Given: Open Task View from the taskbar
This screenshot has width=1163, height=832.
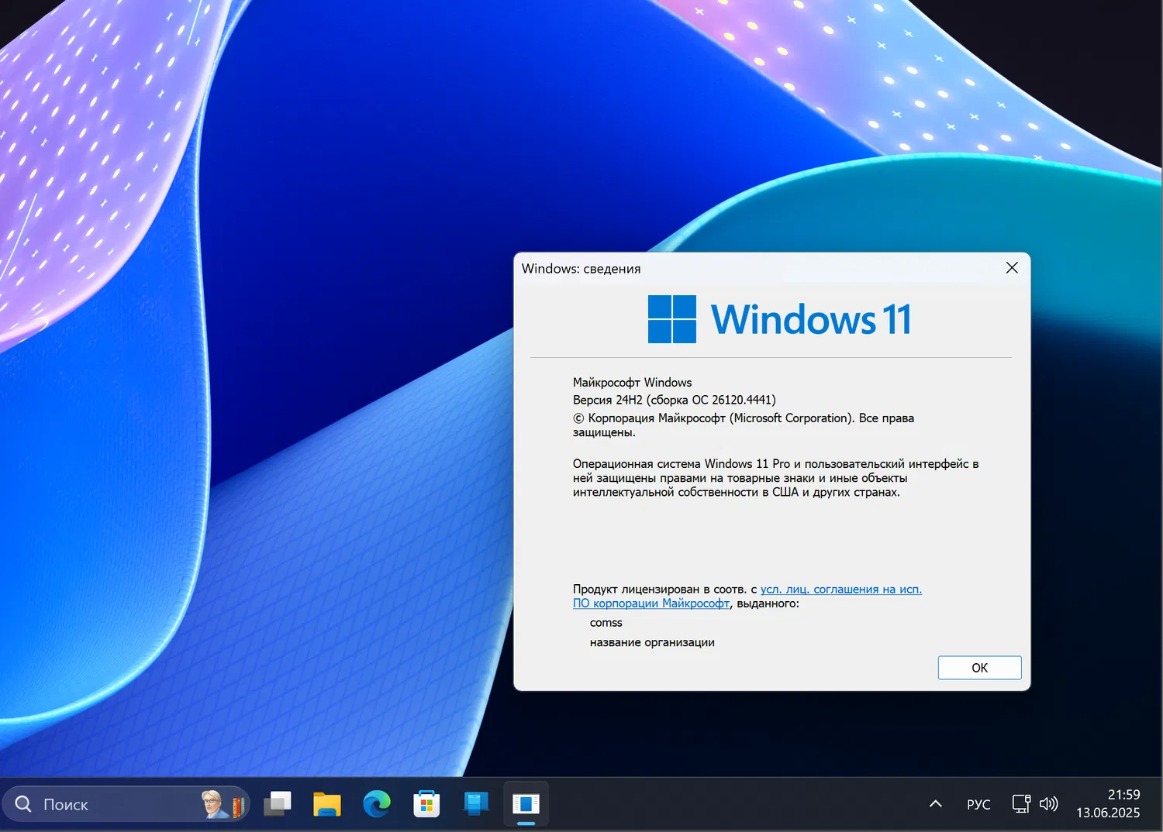Looking at the screenshot, I should [278, 804].
